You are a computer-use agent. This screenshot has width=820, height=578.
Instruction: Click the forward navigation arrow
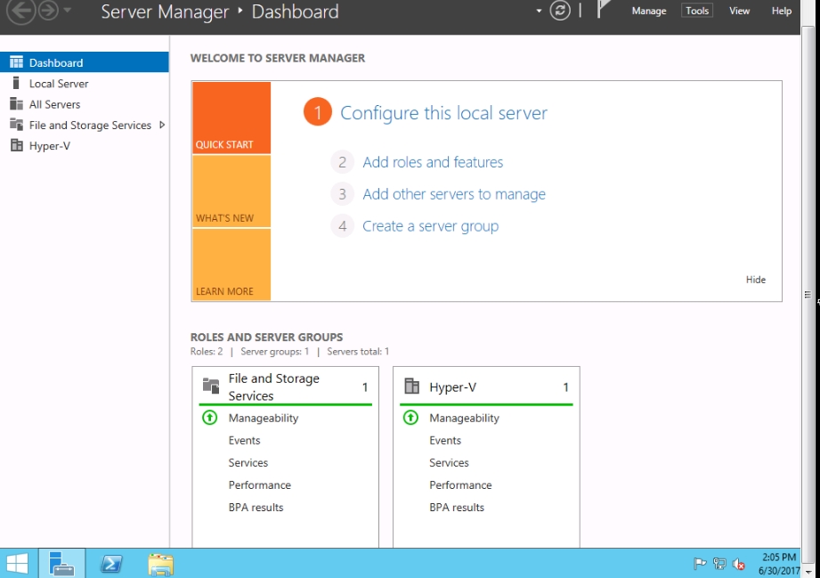(49, 11)
